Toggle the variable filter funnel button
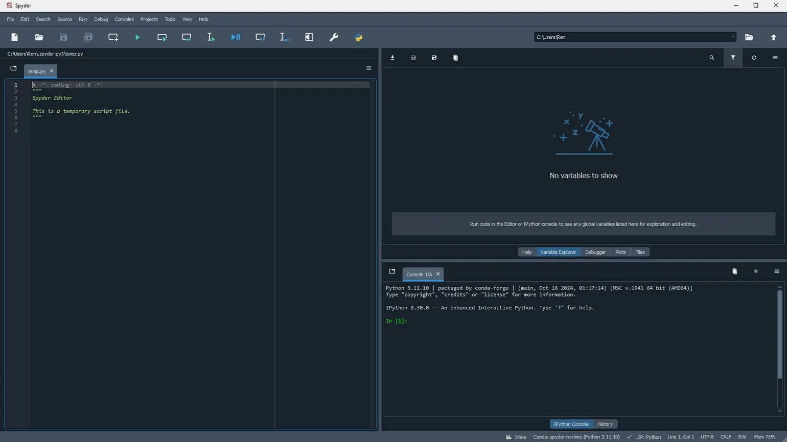787x442 pixels. pos(733,58)
